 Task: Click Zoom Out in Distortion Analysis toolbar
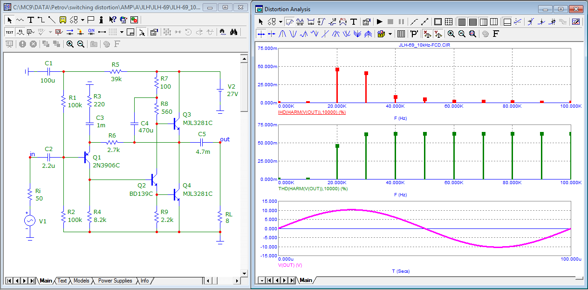(x=462, y=34)
